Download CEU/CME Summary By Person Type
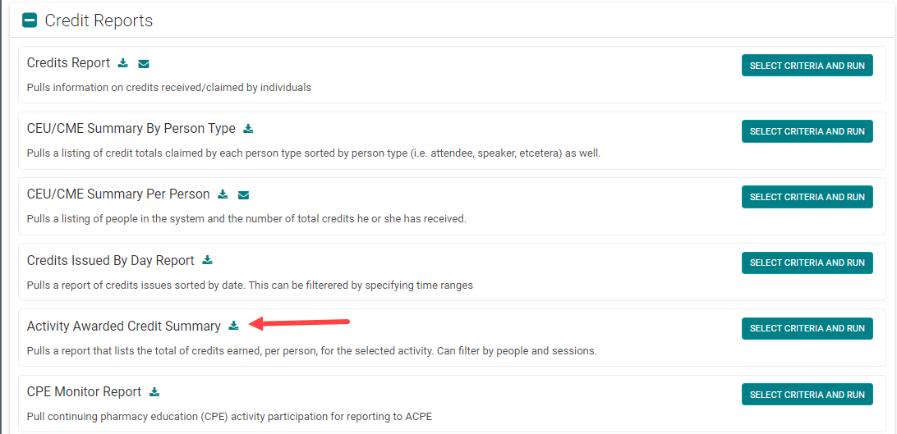Viewport: 897px width, 434px height. pyautogui.click(x=248, y=129)
